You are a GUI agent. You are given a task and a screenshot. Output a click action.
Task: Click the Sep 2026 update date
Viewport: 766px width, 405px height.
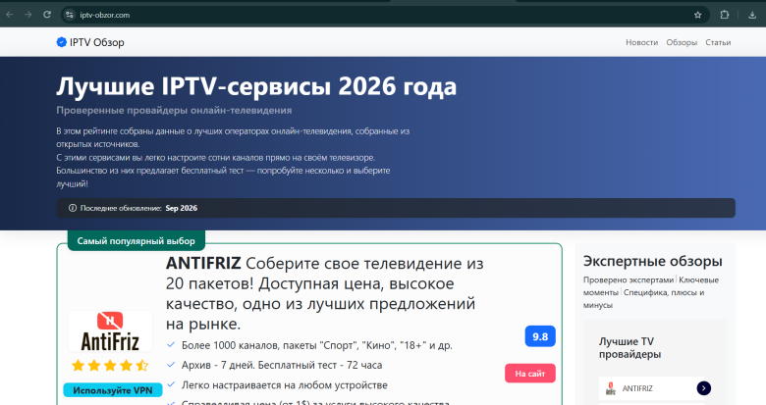[x=182, y=208]
